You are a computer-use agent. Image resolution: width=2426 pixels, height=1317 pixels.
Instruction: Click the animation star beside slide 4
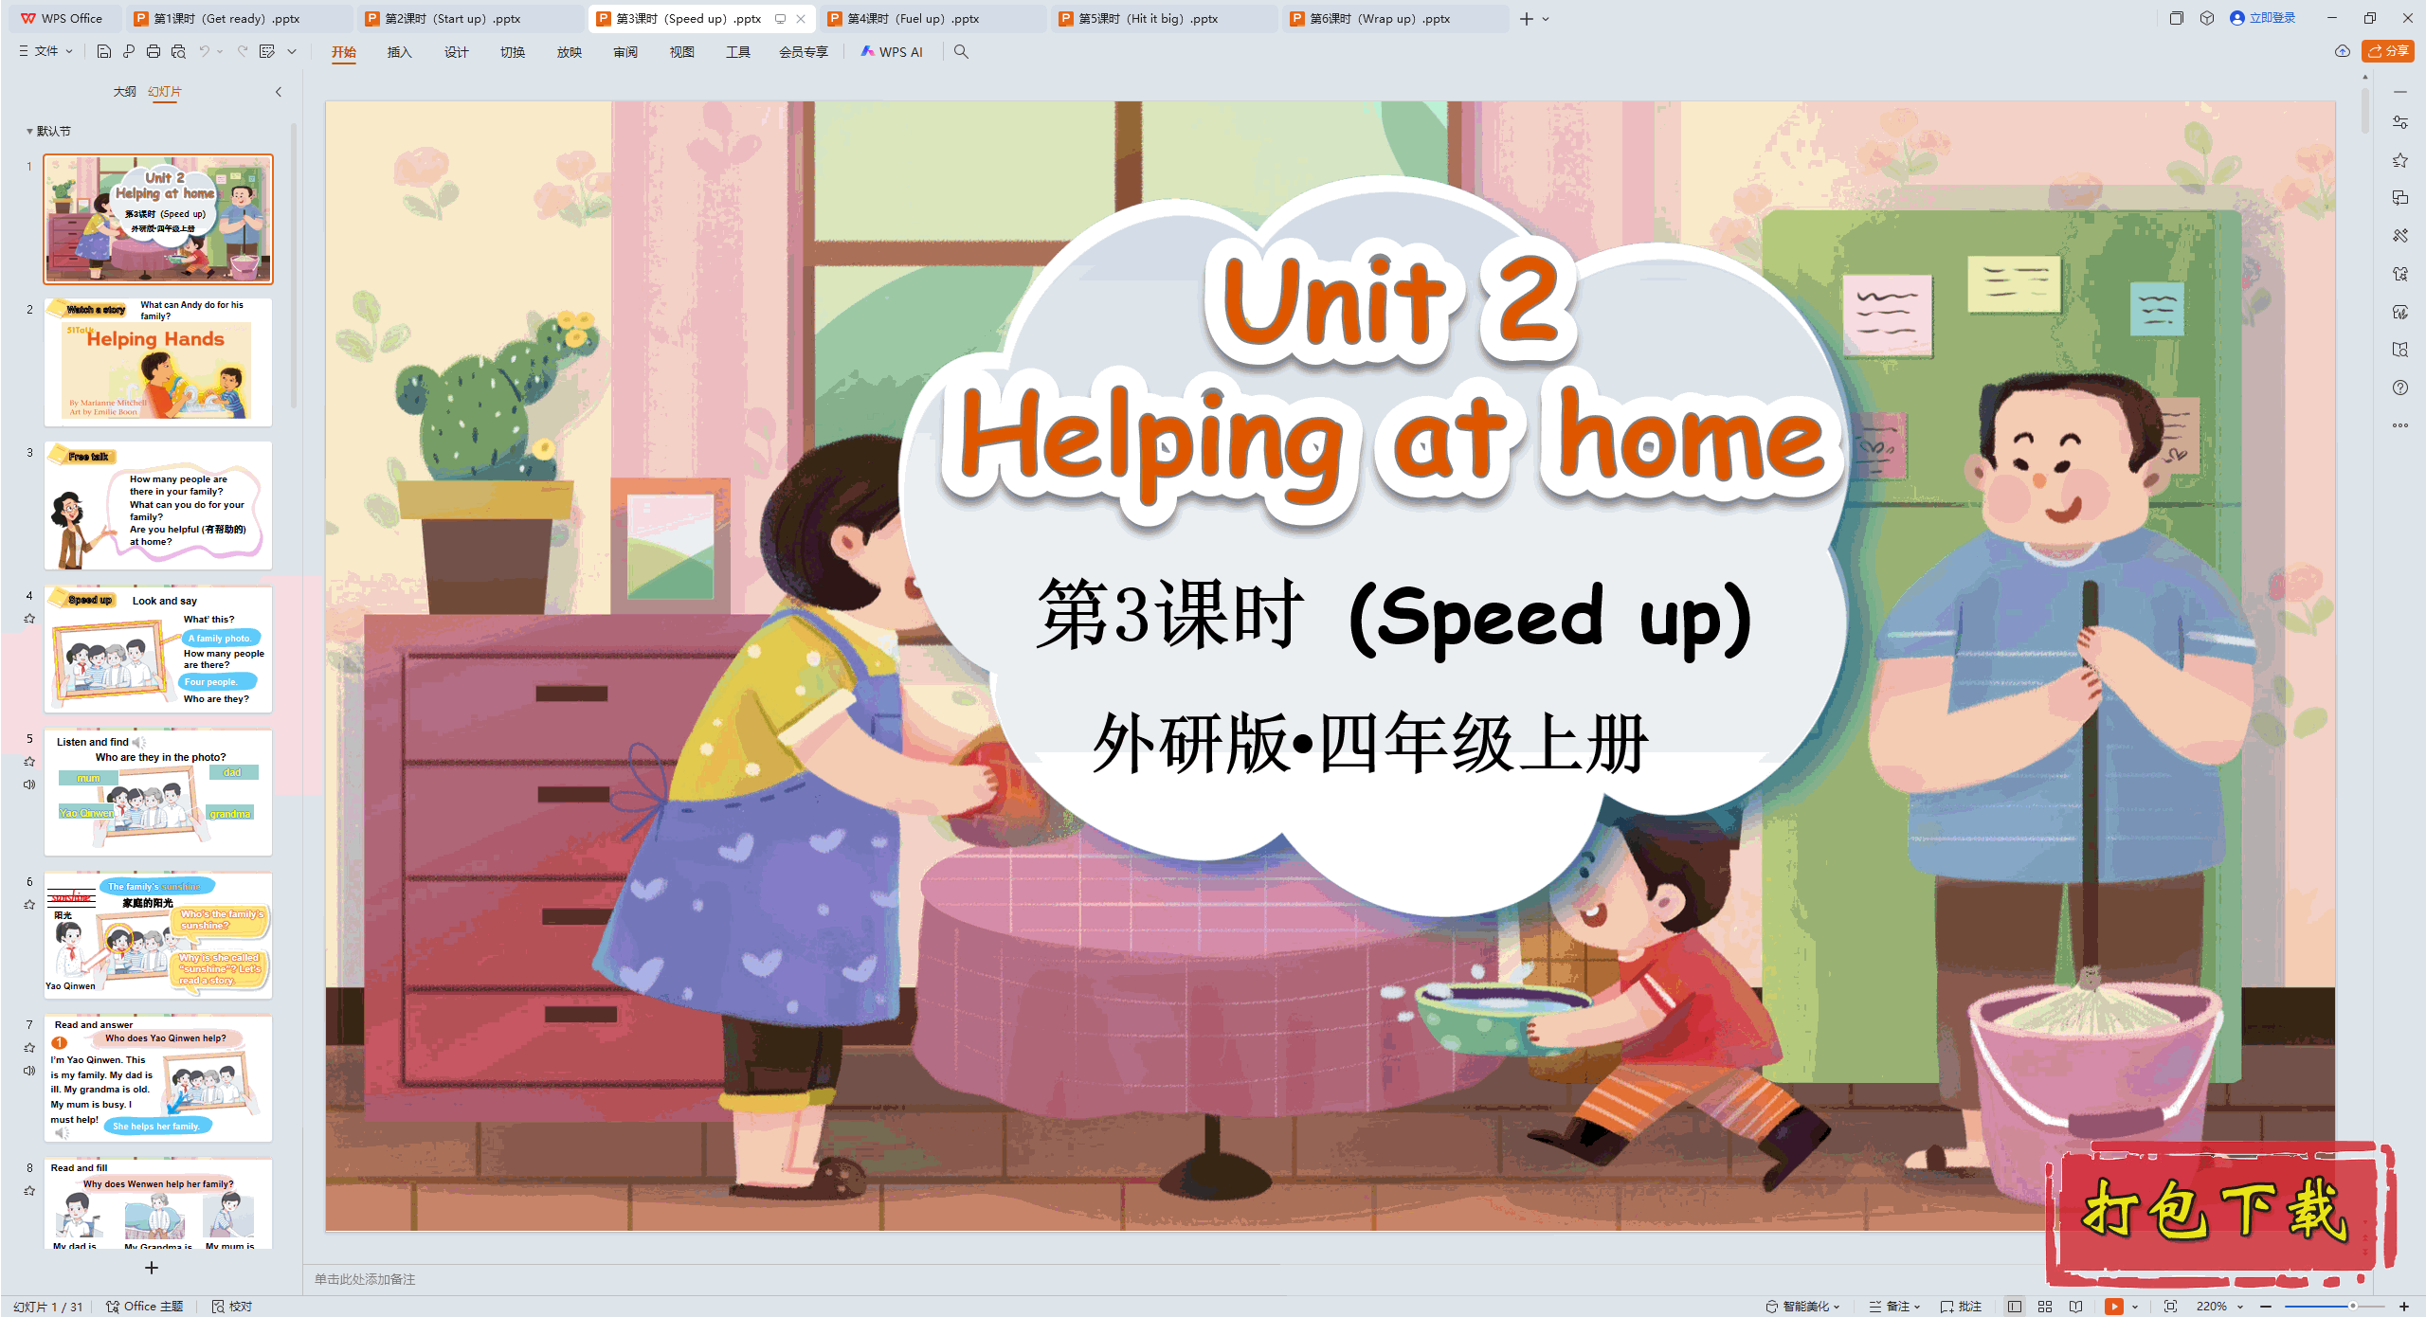[x=29, y=619]
